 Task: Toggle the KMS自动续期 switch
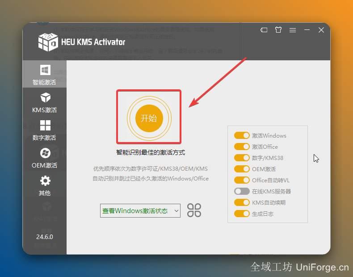(242, 202)
